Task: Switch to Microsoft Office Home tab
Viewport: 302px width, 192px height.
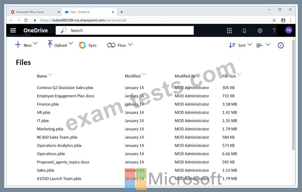Action: click(35, 12)
